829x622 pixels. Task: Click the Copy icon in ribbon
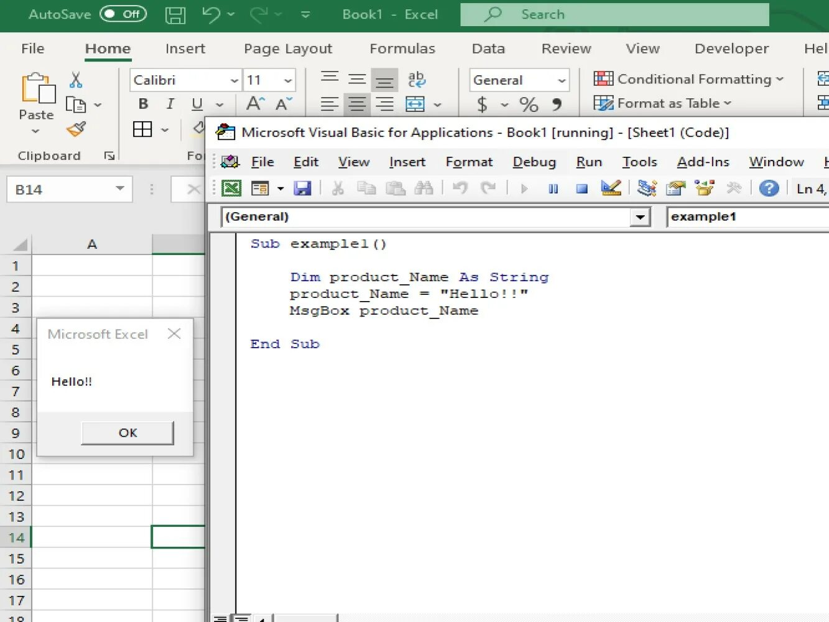76,104
